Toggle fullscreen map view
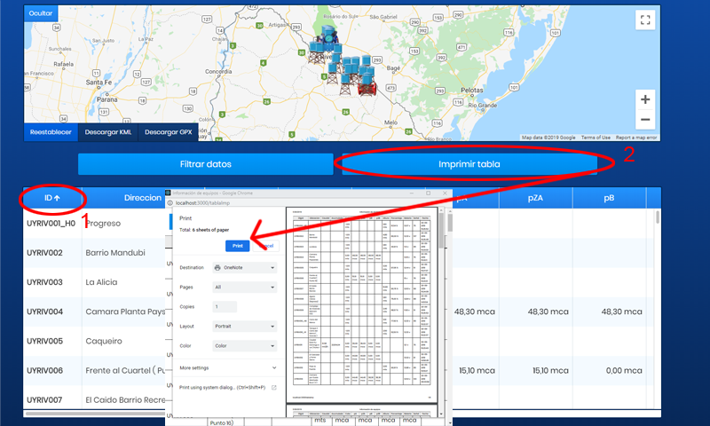710x426 pixels. click(x=645, y=20)
